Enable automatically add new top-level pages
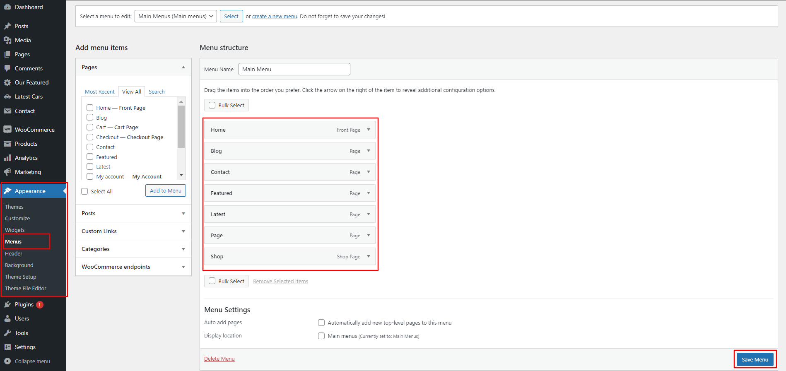Screen dimensions: 786x371 (321, 323)
